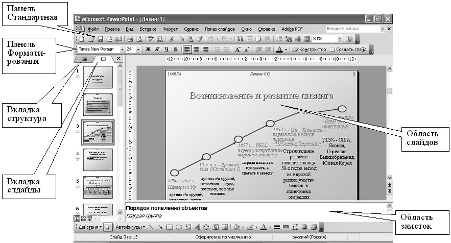This screenshot has width=451, height=243.
Task: Open the Вставка menu
Action: [148, 29]
